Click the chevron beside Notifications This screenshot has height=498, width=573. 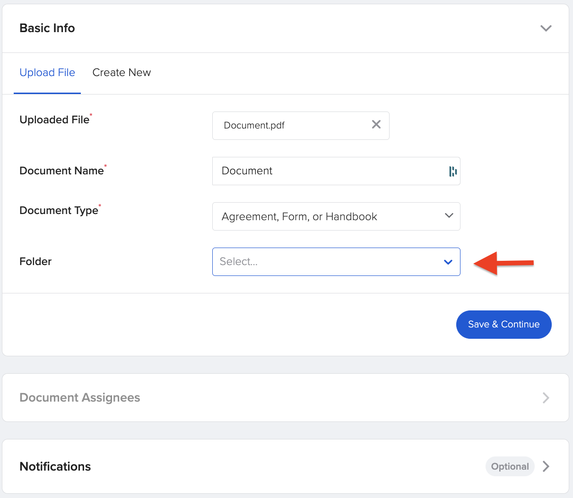[x=546, y=466]
